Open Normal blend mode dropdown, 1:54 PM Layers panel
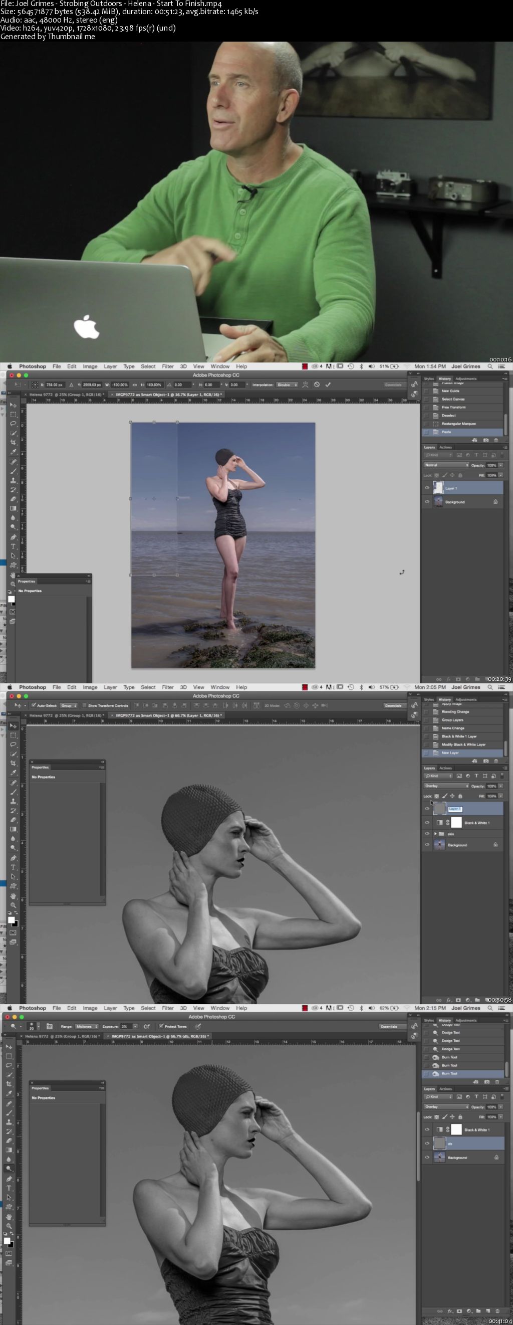This screenshot has height=1325, width=513. click(x=446, y=465)
